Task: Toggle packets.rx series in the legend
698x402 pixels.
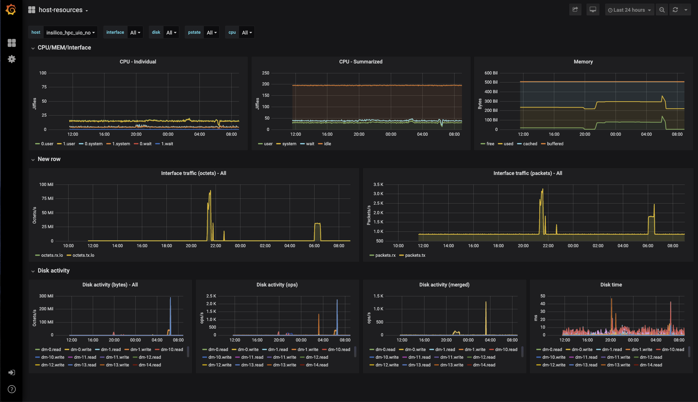Action: click(x=385, y=255)
